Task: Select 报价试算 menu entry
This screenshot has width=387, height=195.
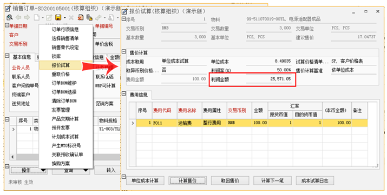Action: pyautogui.click(x=66, y=65)
